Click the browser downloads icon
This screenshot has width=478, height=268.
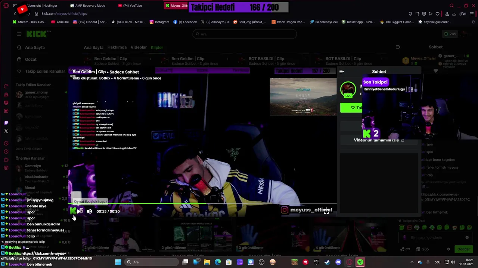pyautogui.click(x=454, y=14)
